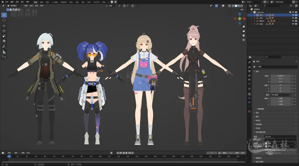This screenshot has height=166, width=299.
Task: Toggle eye visibility of first object 绮玛
Action: pos(293,15)
